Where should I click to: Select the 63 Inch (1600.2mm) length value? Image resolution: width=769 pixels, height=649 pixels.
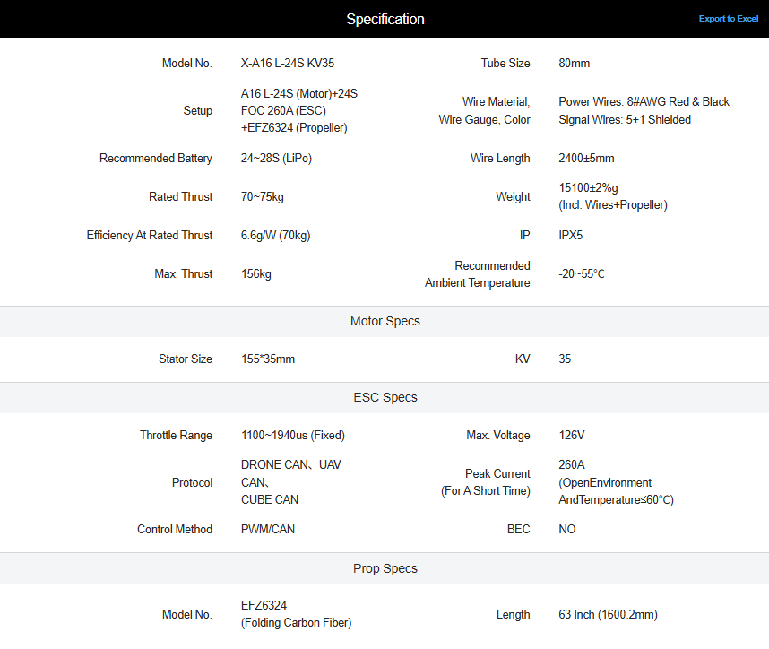point(608,615)
